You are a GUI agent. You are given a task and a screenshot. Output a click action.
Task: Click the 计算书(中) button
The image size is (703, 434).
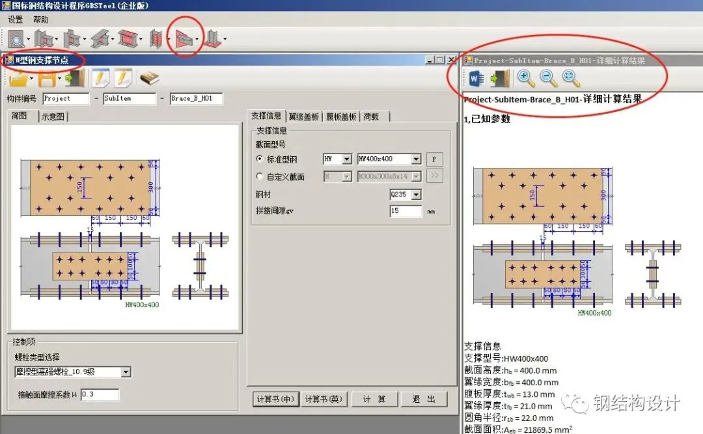275,399
